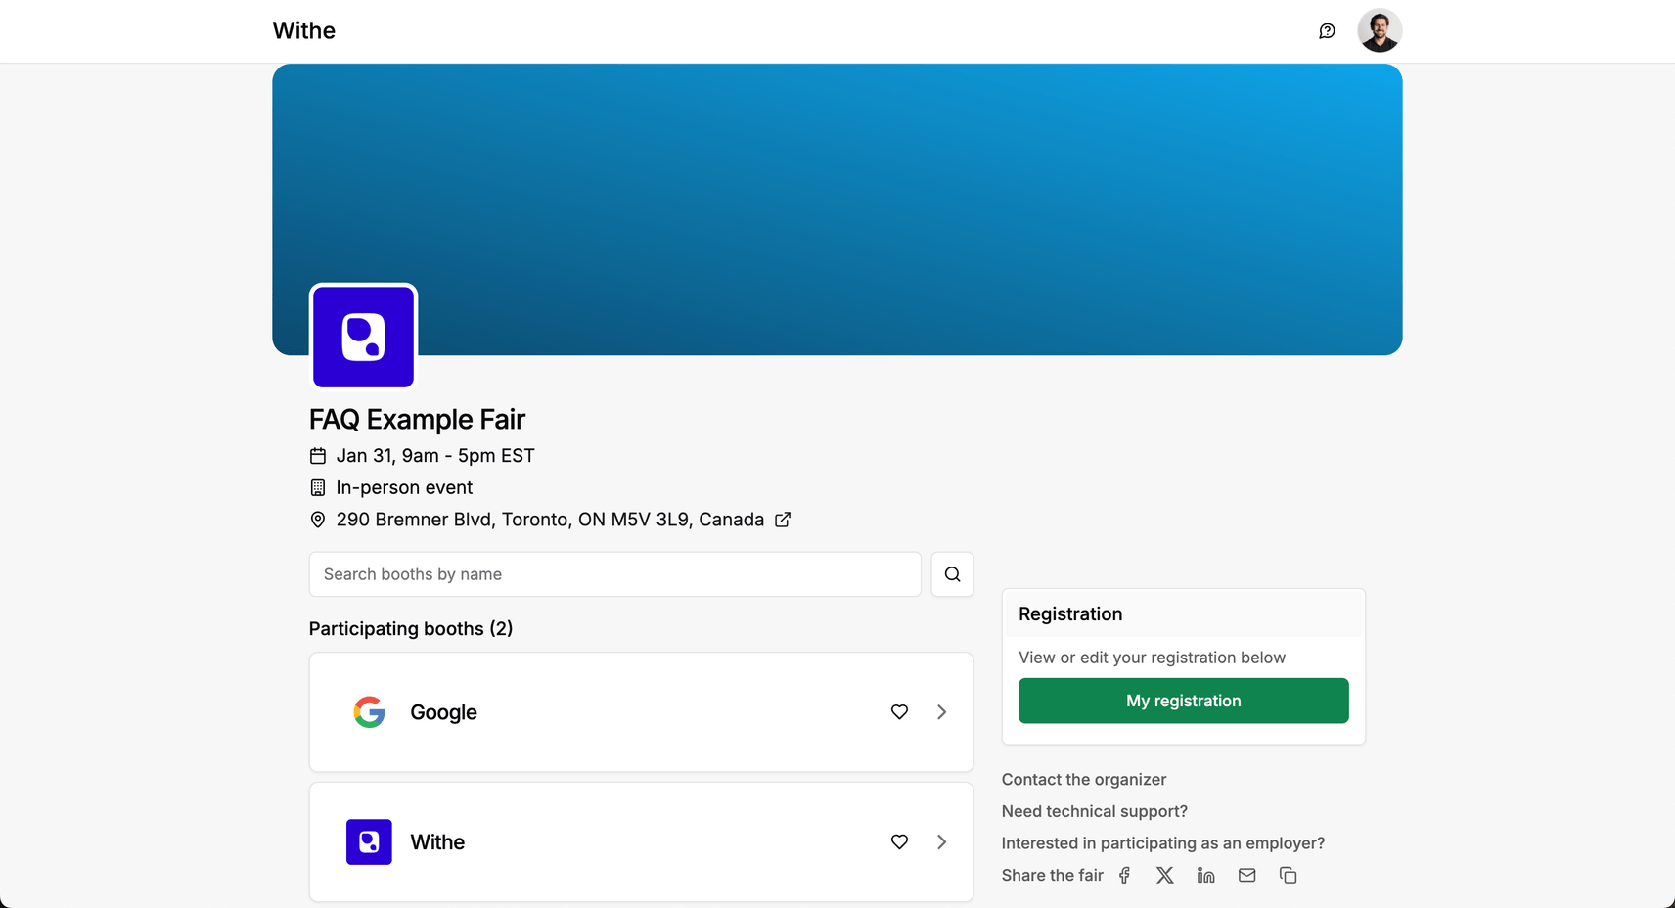Open the chat messages icon
Viewport: 1675px width, 908px height.
(x=1327, y=31)
